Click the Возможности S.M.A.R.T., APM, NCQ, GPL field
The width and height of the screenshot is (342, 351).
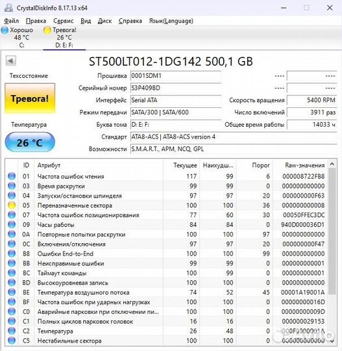coord(234,149)
